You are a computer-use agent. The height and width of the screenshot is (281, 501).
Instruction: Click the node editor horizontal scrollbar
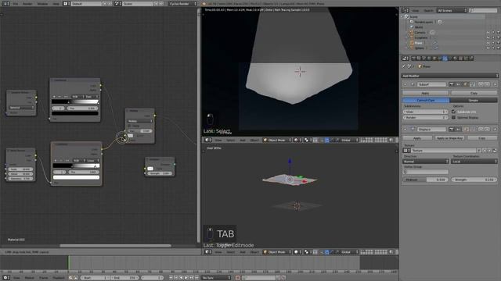pos(115,246)
